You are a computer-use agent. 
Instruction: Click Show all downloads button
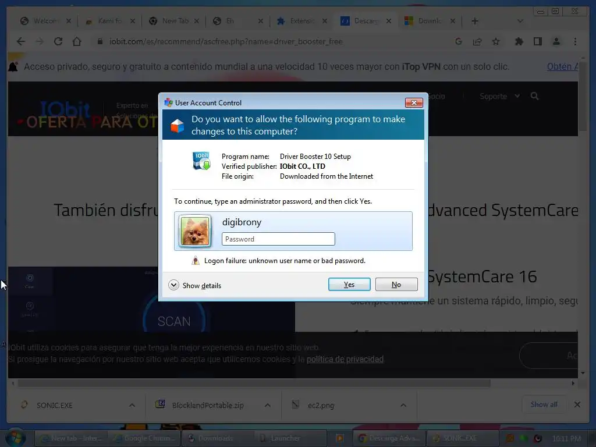[544, 405]
